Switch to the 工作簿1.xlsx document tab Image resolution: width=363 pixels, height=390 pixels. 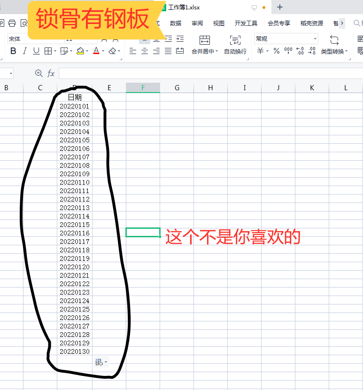coord(184,8)
